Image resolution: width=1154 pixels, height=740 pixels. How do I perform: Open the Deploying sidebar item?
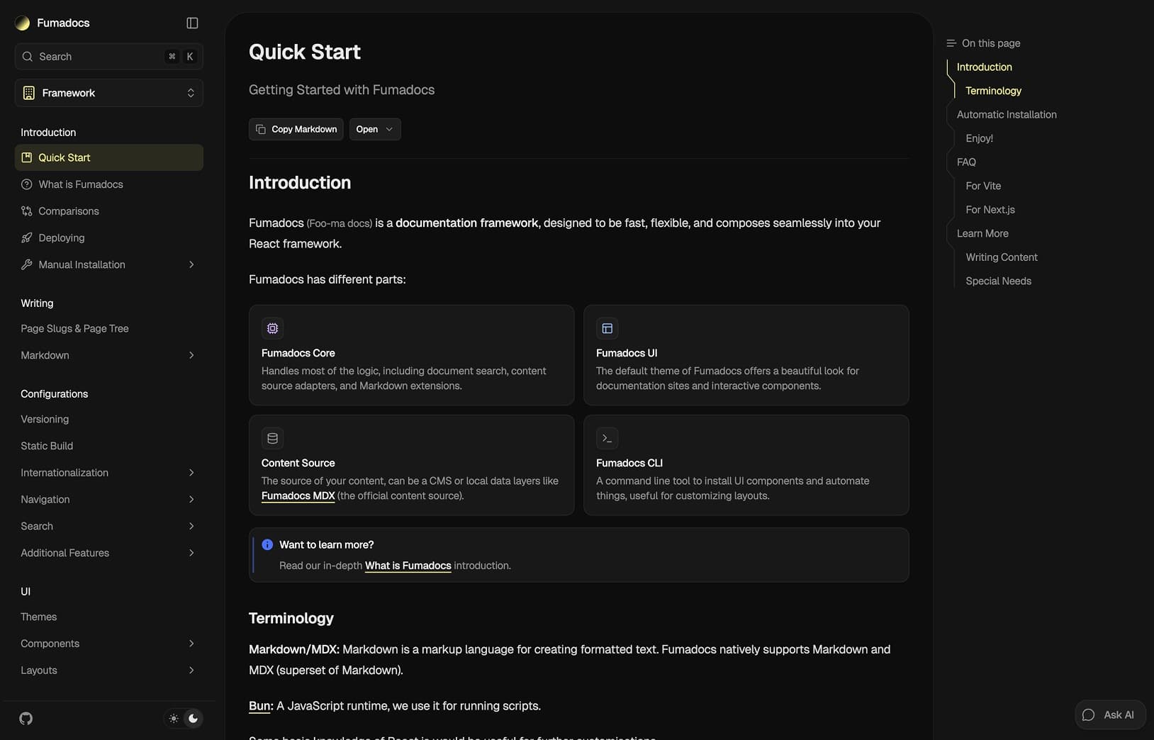pos(62,238)
